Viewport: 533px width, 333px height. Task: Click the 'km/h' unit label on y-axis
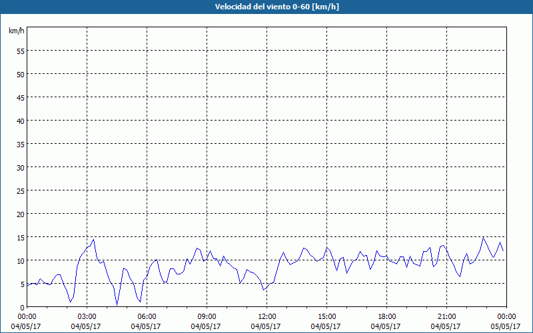16,31
